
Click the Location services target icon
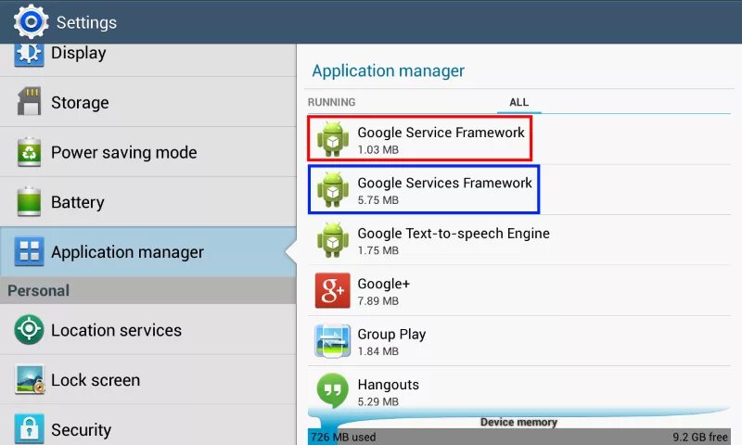pos(29,330)
